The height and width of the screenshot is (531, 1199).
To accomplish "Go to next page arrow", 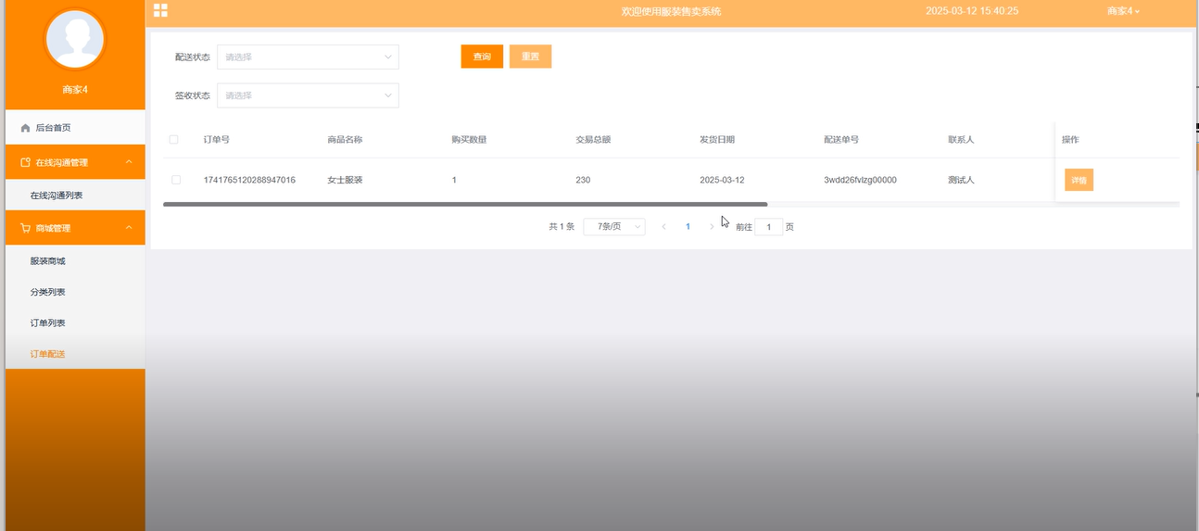I will [712, 226].
